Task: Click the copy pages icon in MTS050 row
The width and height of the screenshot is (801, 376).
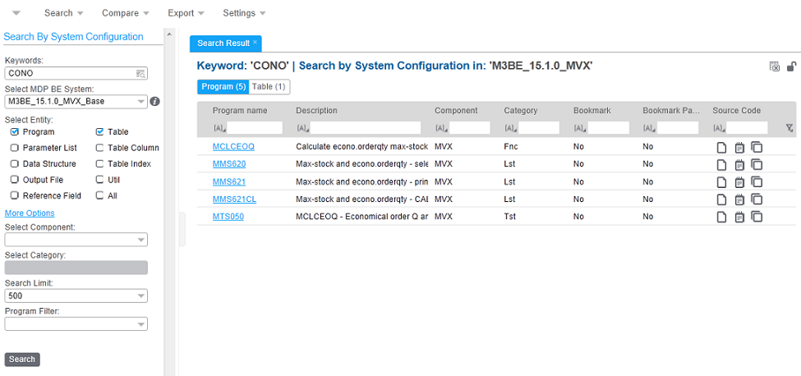Action: pyautogui.click(x=757, y=217)
